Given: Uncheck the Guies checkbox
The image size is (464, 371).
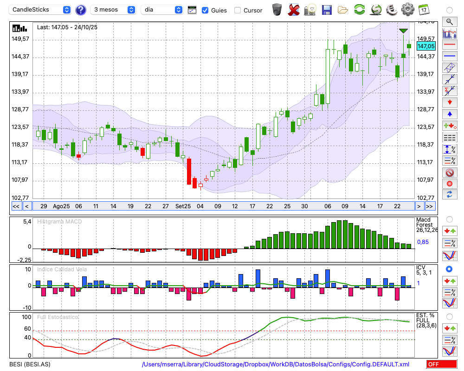Looking at the screenshot, I should (x=205, y=10).
